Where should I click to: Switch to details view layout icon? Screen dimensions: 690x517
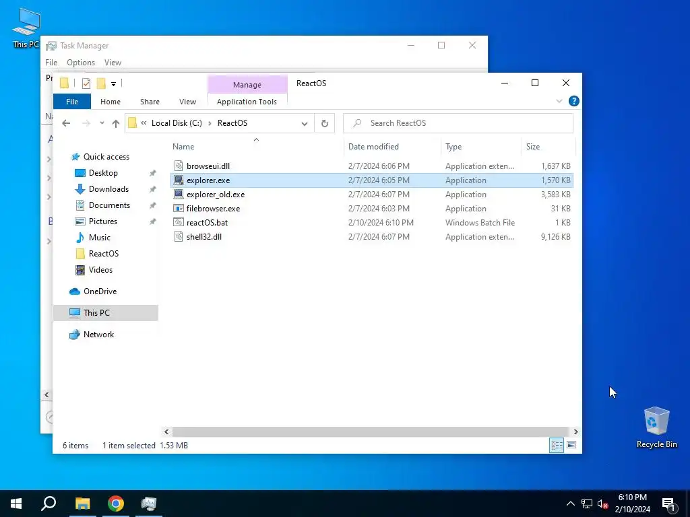tap(557, 445)
